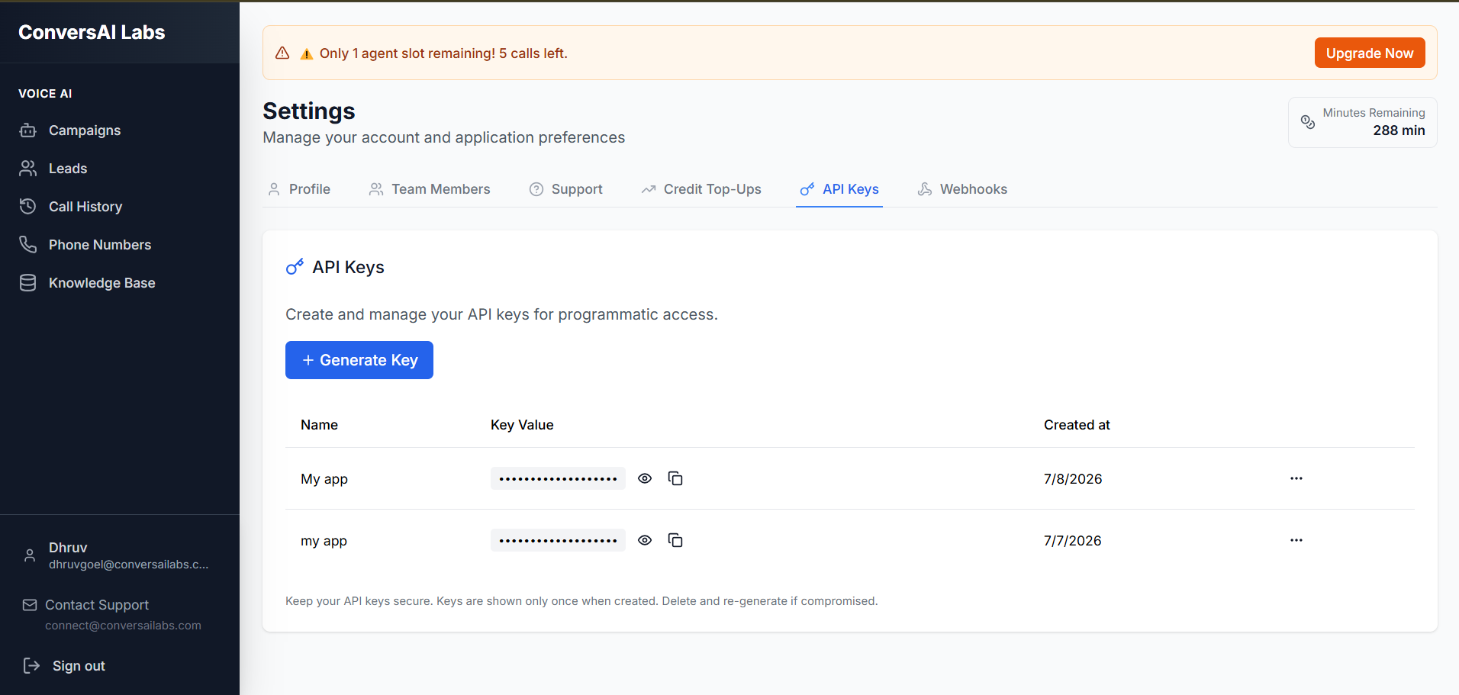The image size is (1459, 695).
Task: Switch to the Team Members tab
Action: click(x=430, y=189)
